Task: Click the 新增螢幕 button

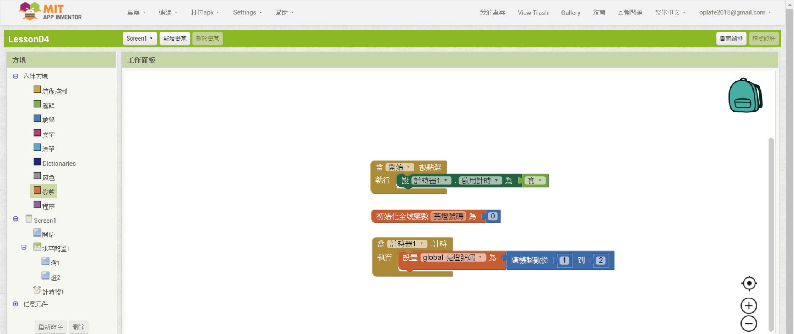Action: click(x=175, y=39)
